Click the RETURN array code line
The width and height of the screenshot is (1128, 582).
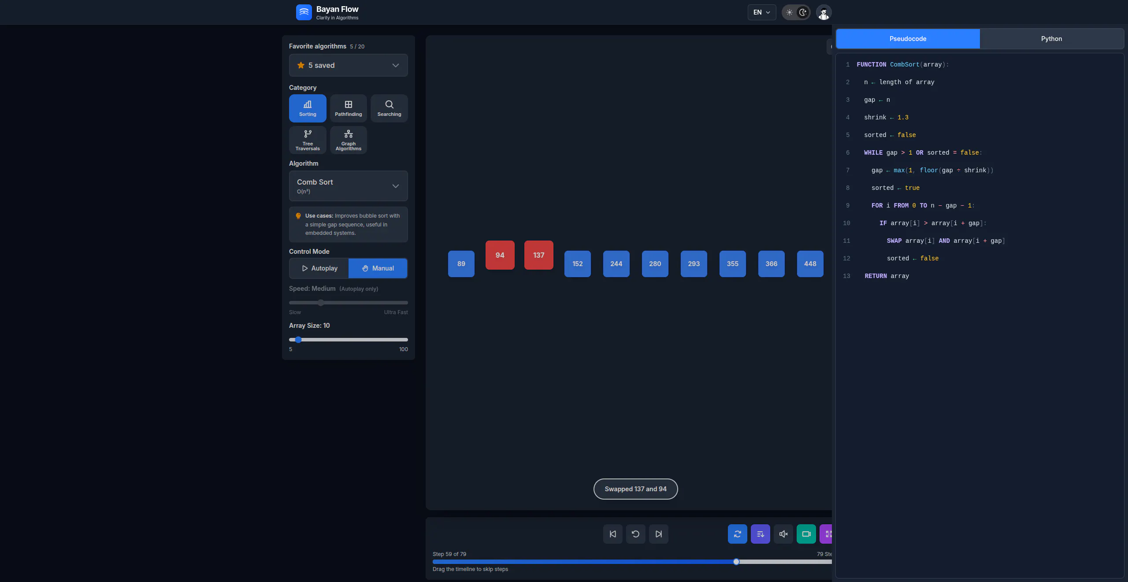tap(887, 276)
